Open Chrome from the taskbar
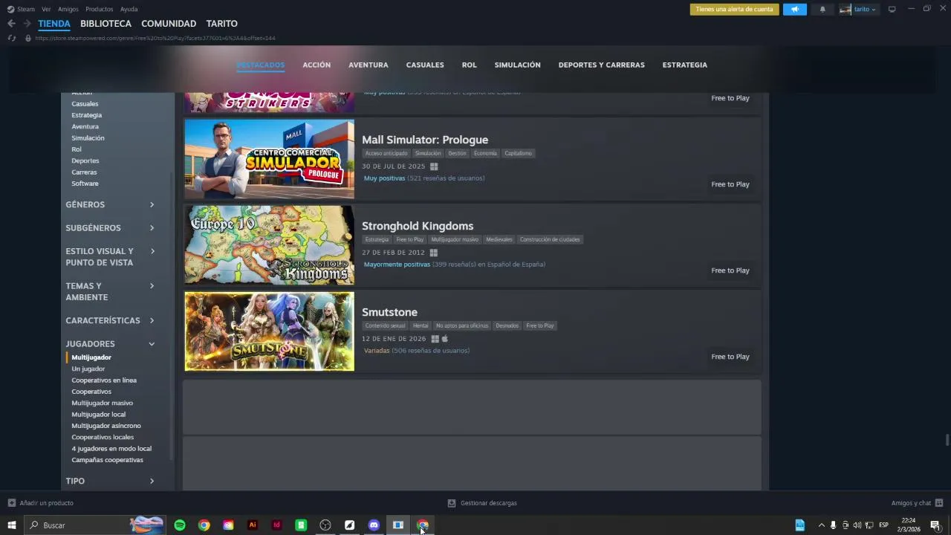The width and height of the screenshot is (951, 535). coord(204,525)
